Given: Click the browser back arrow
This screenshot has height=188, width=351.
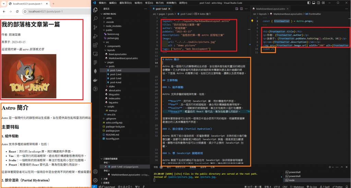Looking at the screenshot, I should coord(4,11).
